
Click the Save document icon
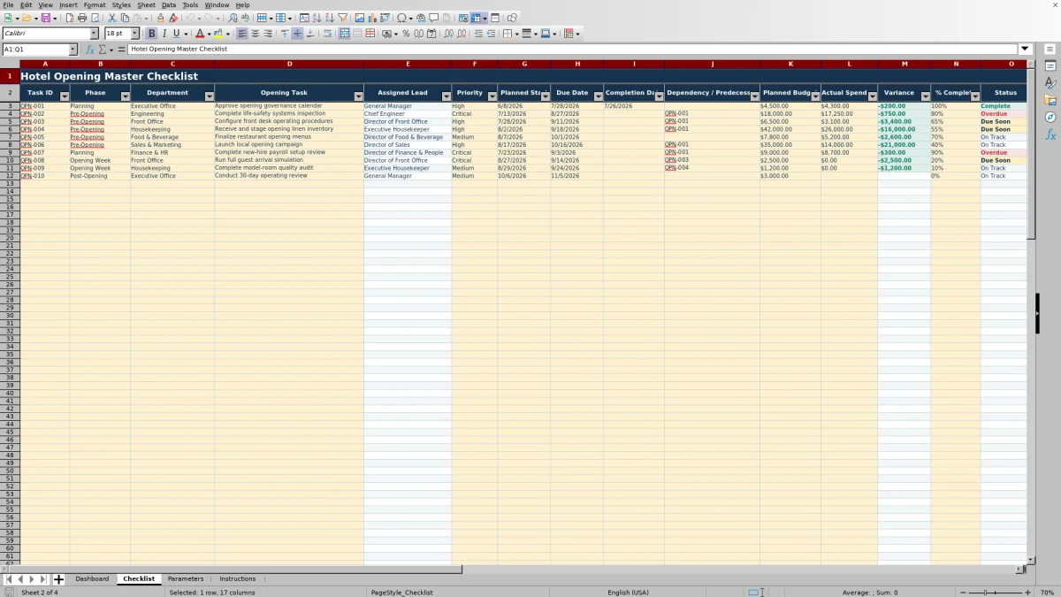click(44, 18)
